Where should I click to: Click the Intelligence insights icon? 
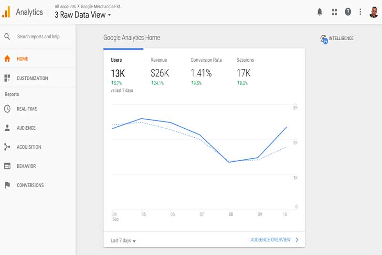(324, 39)
